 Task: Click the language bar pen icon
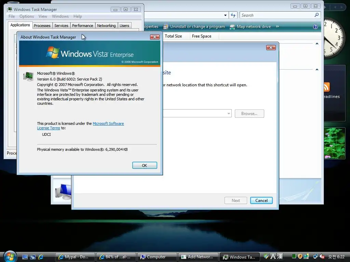coord(266,257)
